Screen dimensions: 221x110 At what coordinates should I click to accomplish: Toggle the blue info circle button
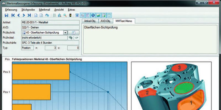pos(93,15)
